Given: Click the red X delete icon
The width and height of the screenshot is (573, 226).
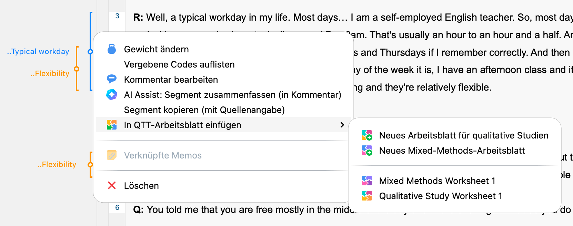Looking at the screenshot, I should (x=112, y=186).
